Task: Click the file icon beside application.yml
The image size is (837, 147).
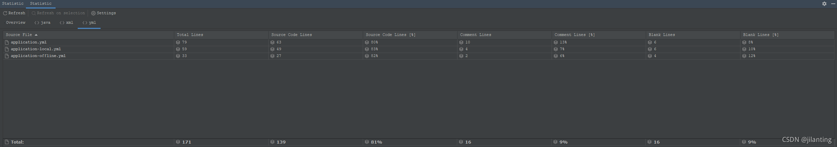Action: 7,42
